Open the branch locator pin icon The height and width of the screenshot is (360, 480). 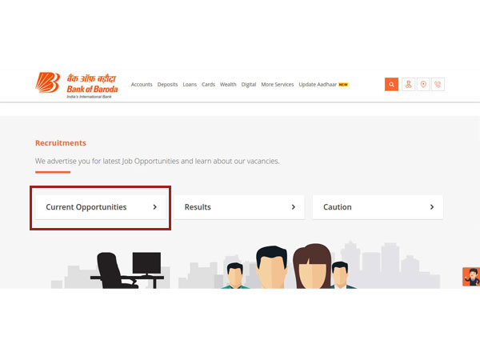[x=423, y=84]
